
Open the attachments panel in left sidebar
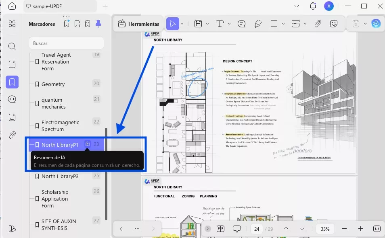pos(12,135)
